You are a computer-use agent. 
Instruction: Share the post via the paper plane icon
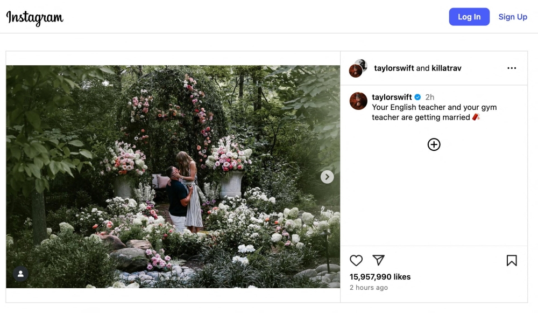click(x=379, y=260)
